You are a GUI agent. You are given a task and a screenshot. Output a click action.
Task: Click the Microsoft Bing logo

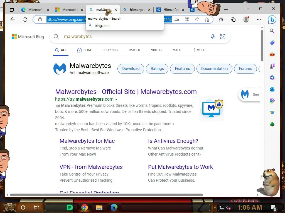coord(28,37)
